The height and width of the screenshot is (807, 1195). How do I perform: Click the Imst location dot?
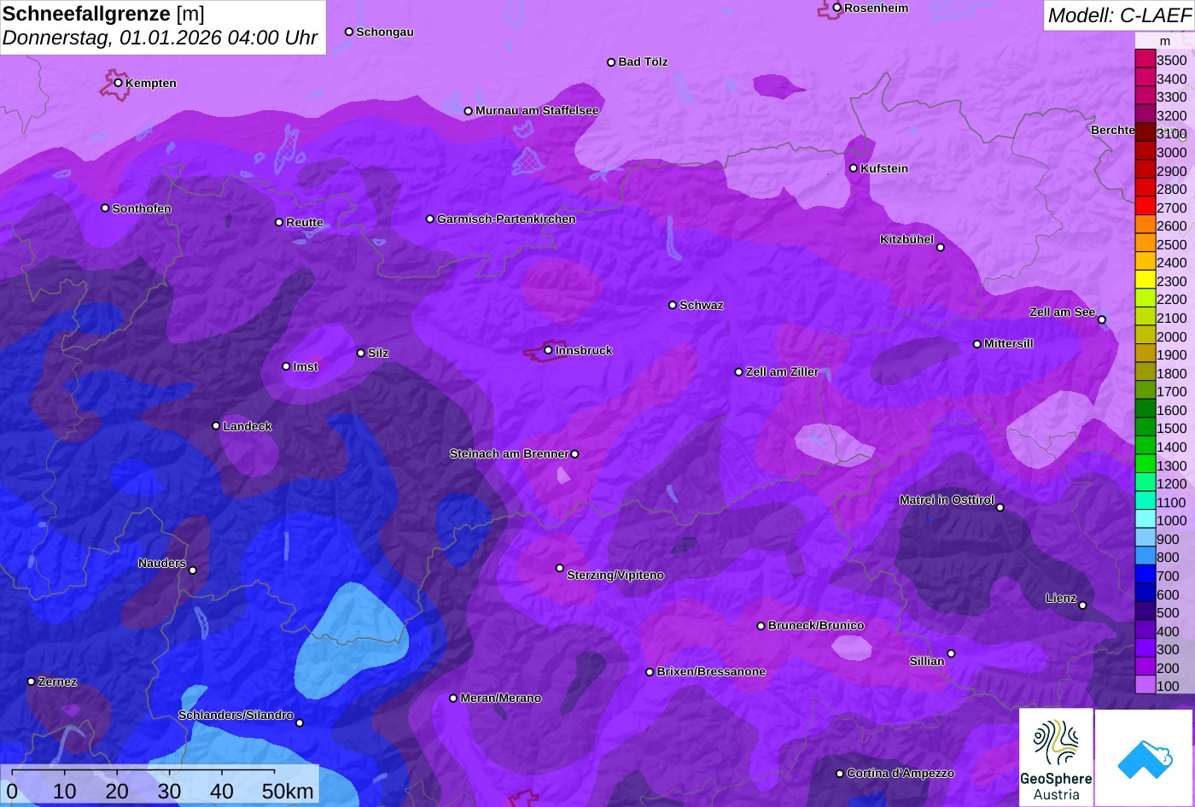pyautogui.click(x=286, y=366)
